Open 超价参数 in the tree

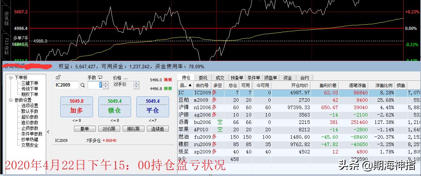(x=30, y=117)
